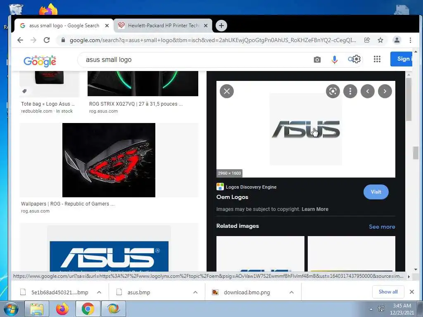This screenshot has width=423, height=317.
Task: Show the next image in preview
Action: point(385,91)
